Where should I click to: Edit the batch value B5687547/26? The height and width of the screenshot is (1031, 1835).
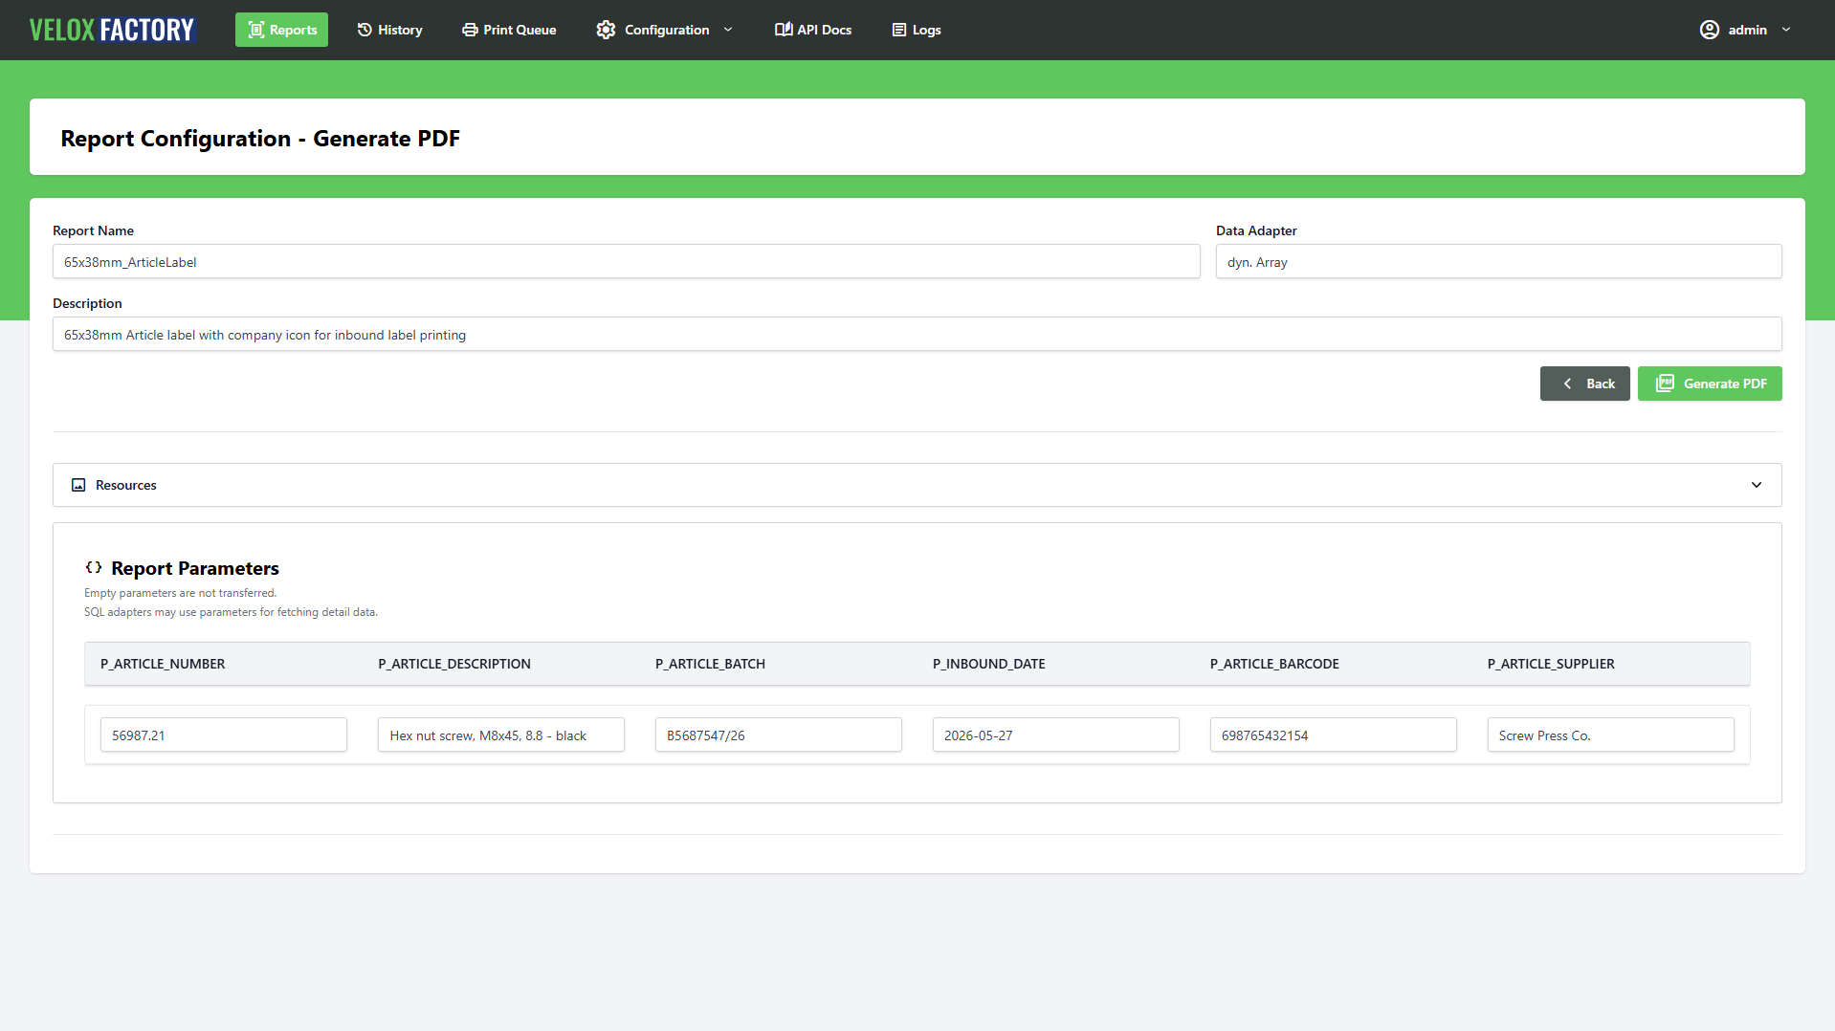click(778, 735)
